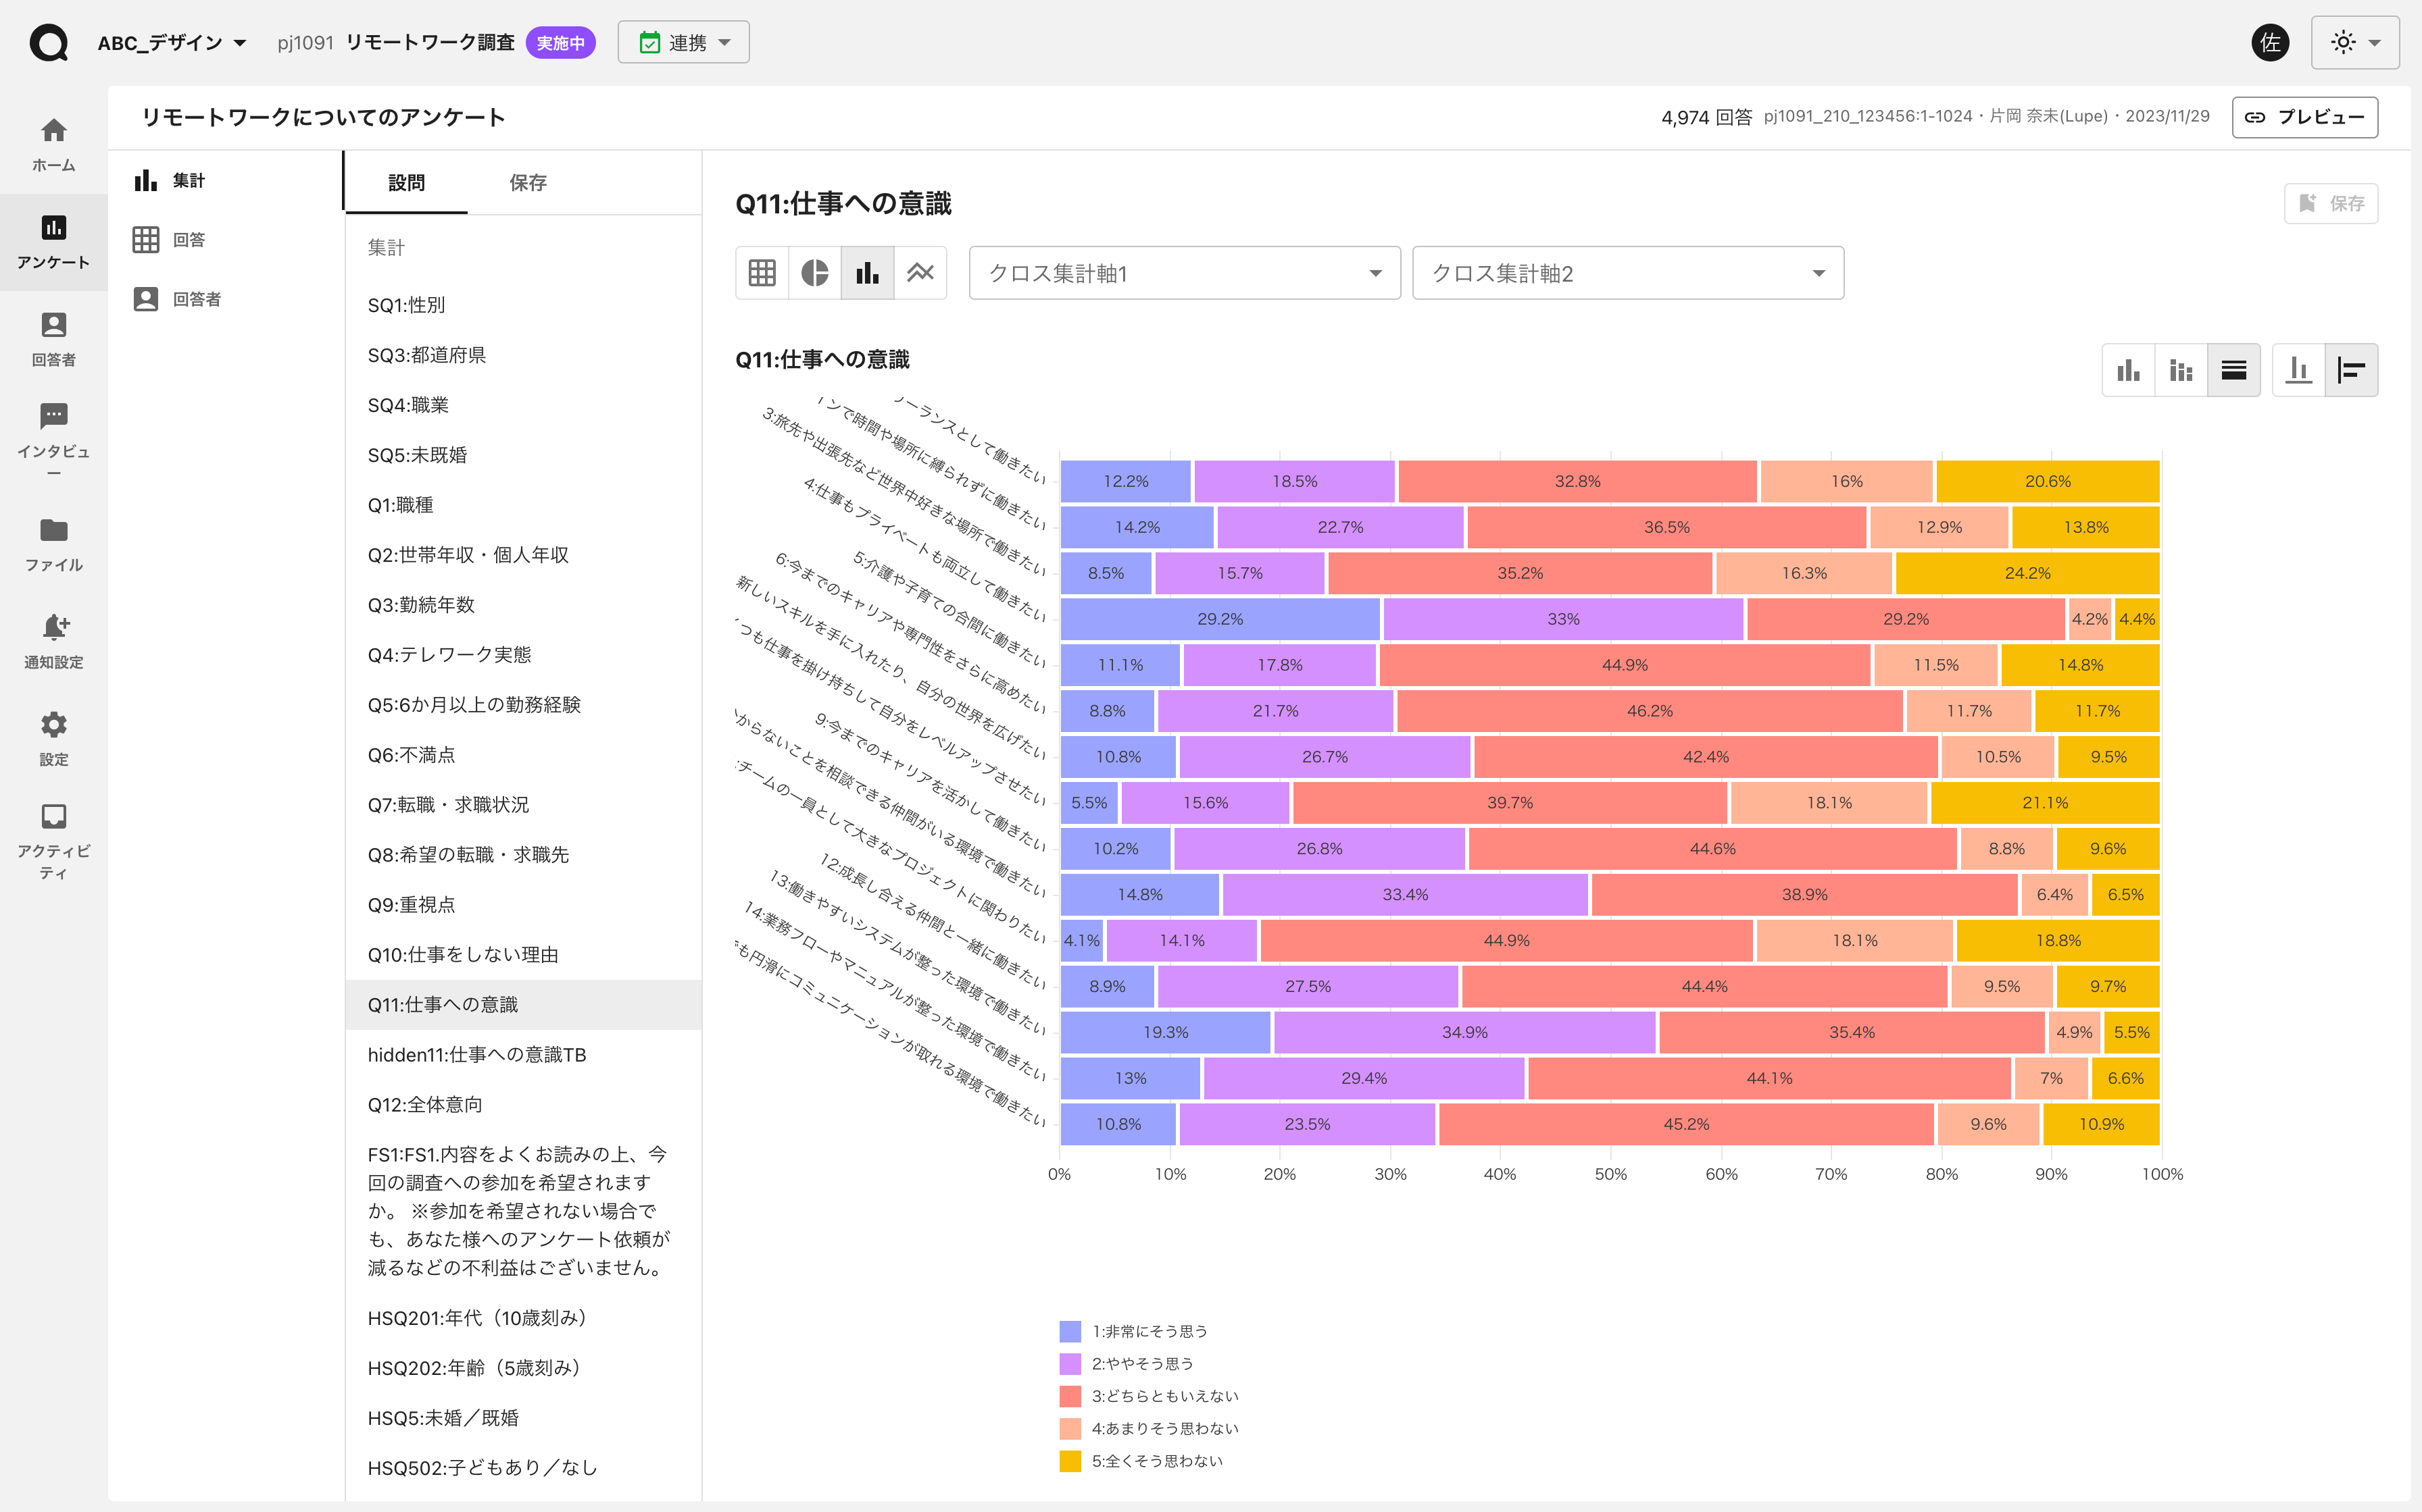Open the 回答 panel in the survey sidebar
Screen dimensions: 2422x1512
click(187, 239)
